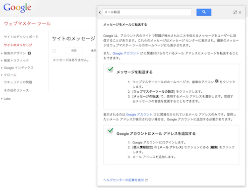Expand 検索のデザイン section arrow
Image resolution: width=248 pixels, height=188 pixels.
click(1, 53)
